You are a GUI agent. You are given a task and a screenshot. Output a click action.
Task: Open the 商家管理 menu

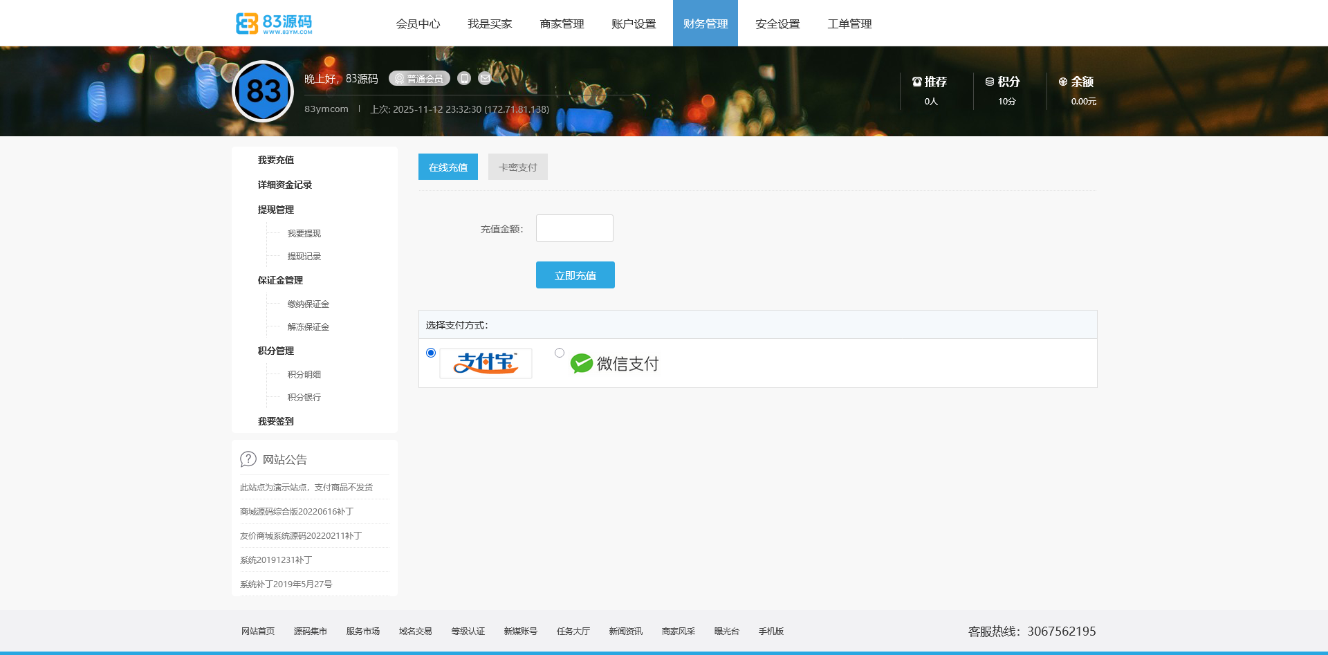click(x=562, y=24)
